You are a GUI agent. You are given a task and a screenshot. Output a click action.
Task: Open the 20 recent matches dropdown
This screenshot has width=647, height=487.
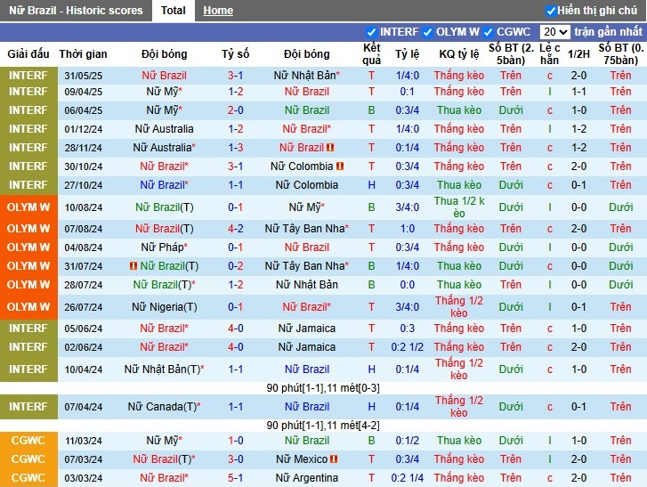[555, 32]
